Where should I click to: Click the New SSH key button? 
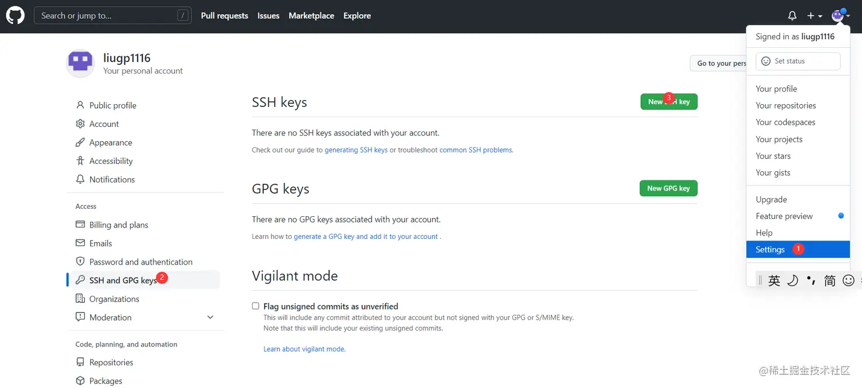pyautogui.click(x=669, y=102)
